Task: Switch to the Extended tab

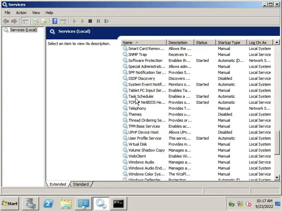Action: tap(58, 184)
